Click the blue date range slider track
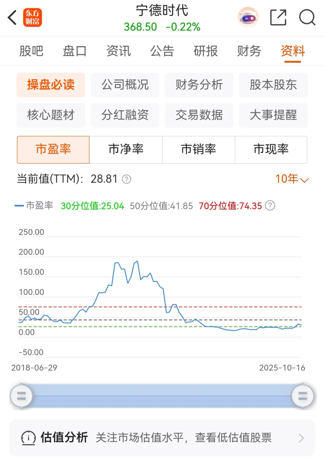The width and height of the screenshot is (324, 466). tap(162, 396)
